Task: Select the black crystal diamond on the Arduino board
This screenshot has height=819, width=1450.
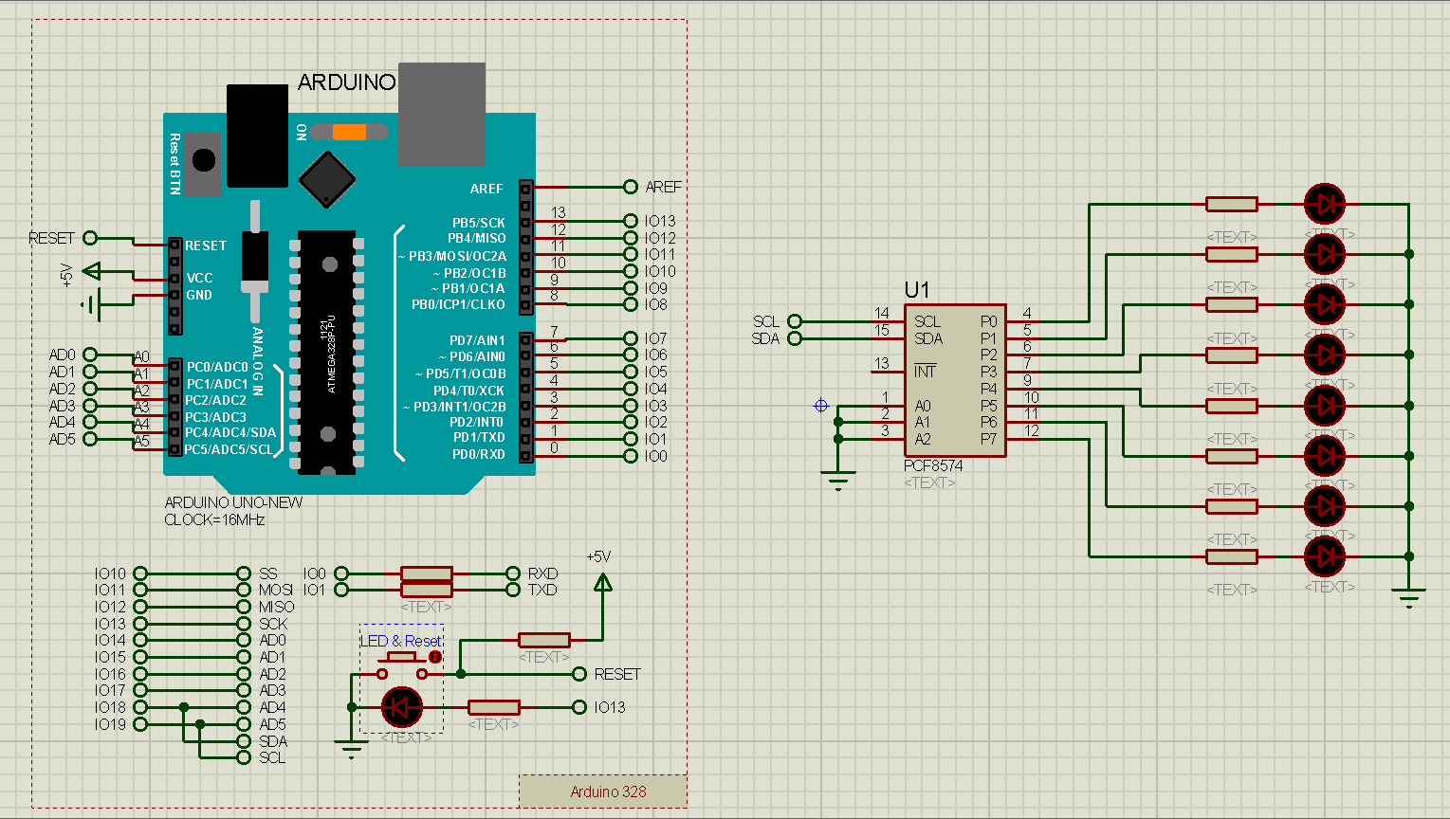Action: 326,179
